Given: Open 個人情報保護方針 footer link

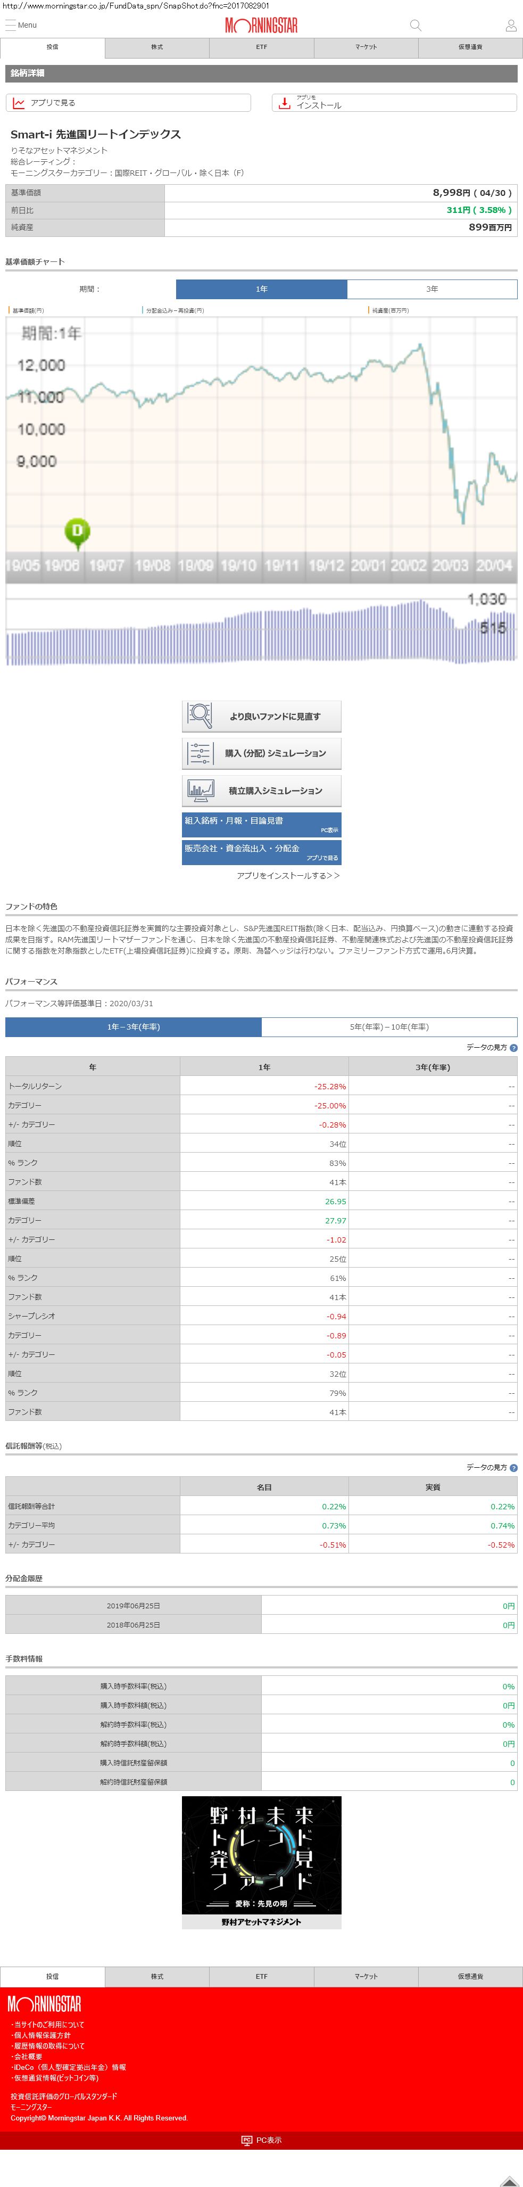Looking at the screenshot, I should click(x=43, y=2035).
